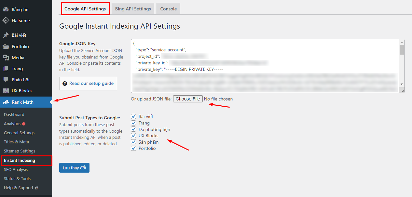Click the Bảng tin dashboard icon
The image size is (412, 197).
(6, 9)
